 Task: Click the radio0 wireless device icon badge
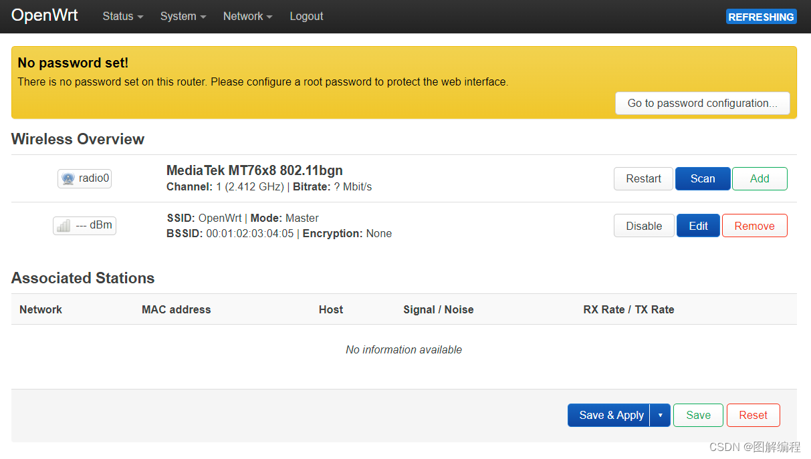(x=84, y=178)
